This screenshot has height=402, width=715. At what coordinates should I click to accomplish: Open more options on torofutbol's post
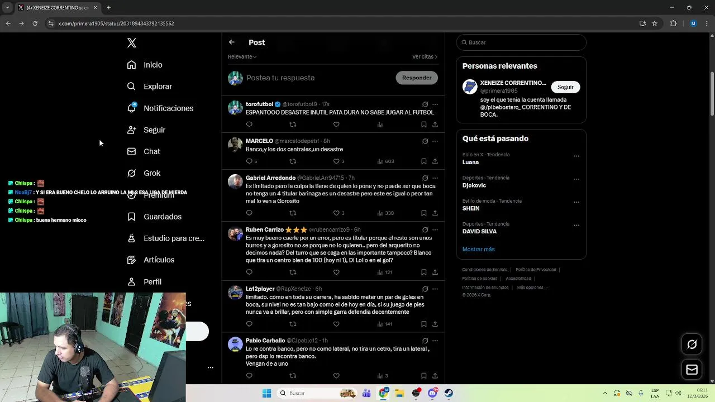(x=435, y=104)
